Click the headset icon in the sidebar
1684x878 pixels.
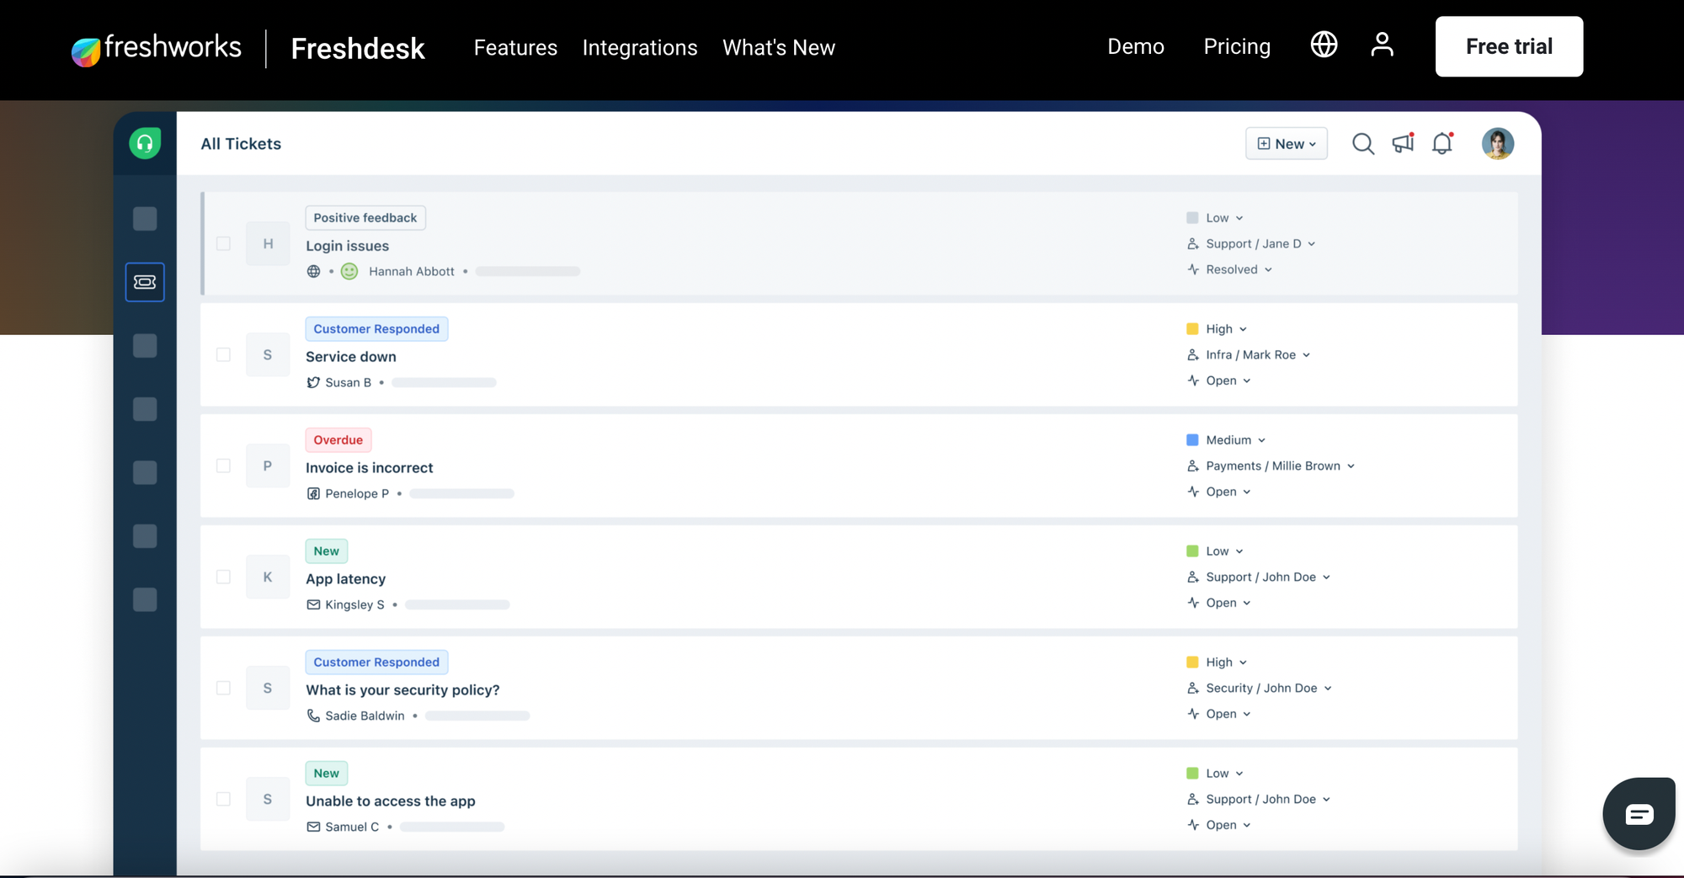tap(144, 143)
